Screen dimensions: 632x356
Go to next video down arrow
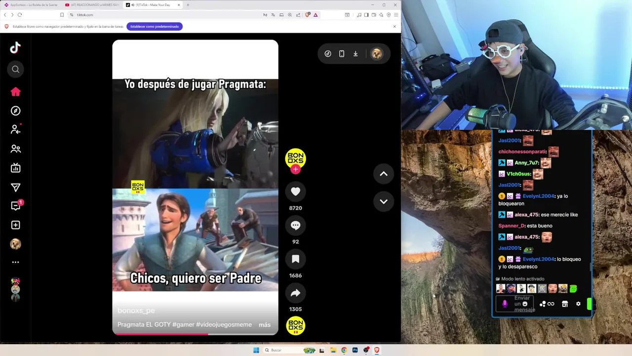click(x=384, y=201)
